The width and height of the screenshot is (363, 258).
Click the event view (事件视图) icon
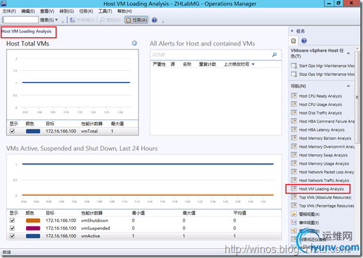coord(294,222)
